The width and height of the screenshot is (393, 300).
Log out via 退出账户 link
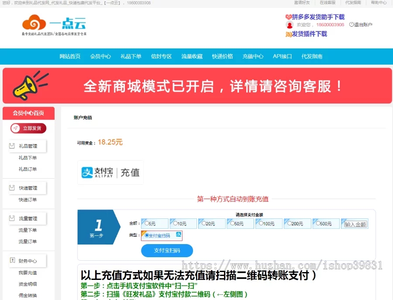(362, 25)
